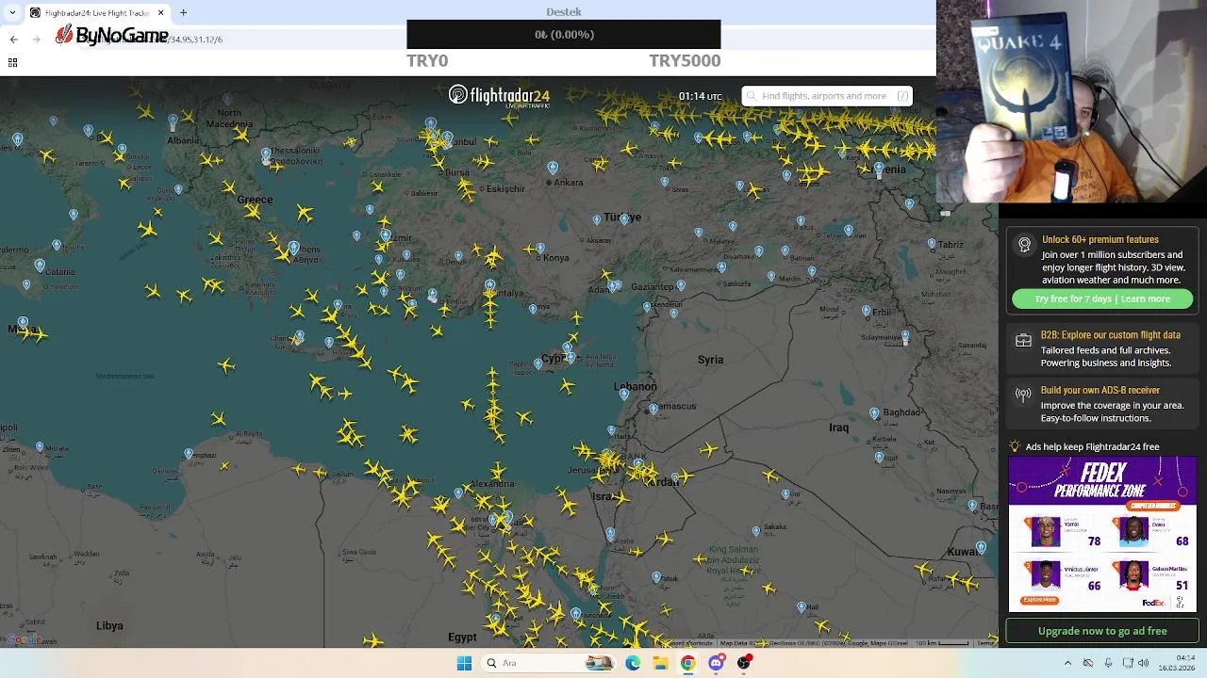This screenshot has width=1207, height=678.
Task: Open Unlock 60+ premium features heading
Action: pyautogui.click(x=1100, y=239)
